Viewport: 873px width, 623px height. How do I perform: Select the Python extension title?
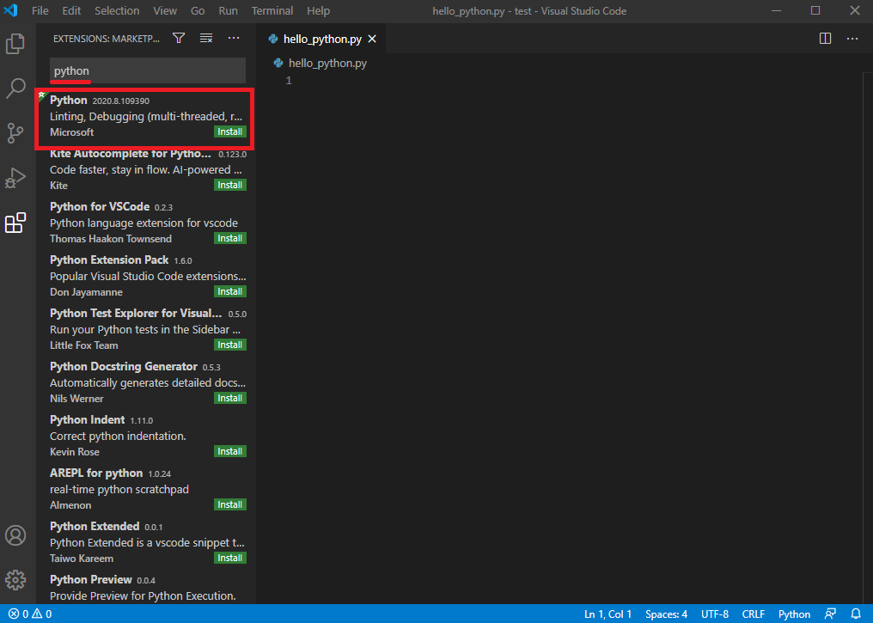69,101
